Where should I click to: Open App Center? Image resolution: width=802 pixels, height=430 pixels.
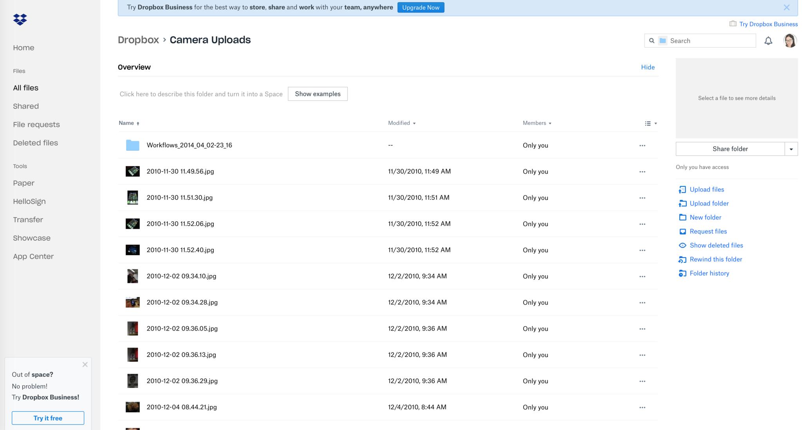point(33,257)
